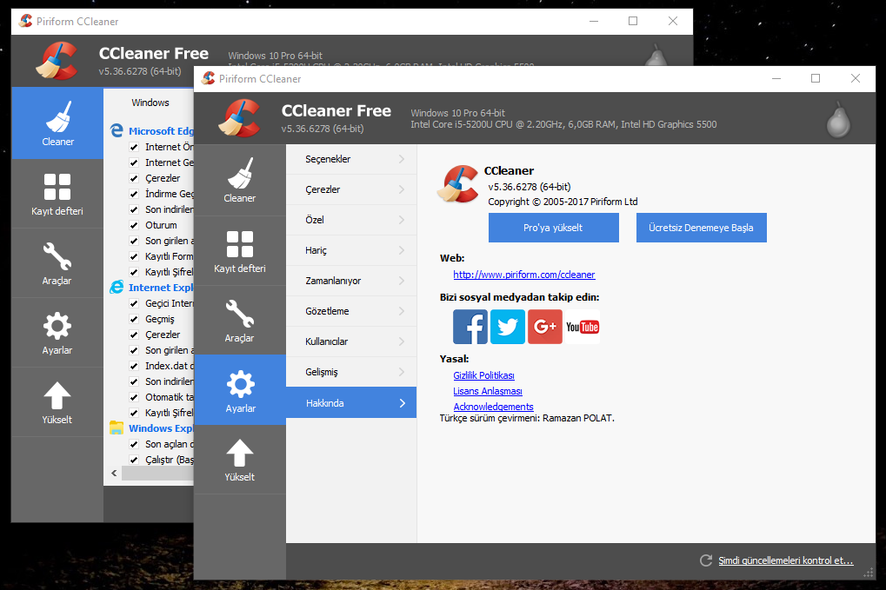This screenshot has height=590, width=886.
Task: Click the chevron on Gözetleme row
Action: [x=402, y=311]
